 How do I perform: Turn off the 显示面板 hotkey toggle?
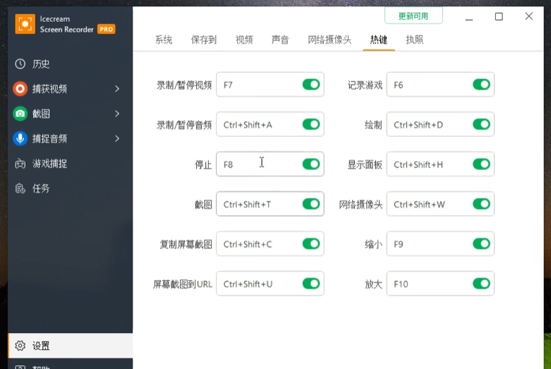pyautogui.click(x=481, y=164)
